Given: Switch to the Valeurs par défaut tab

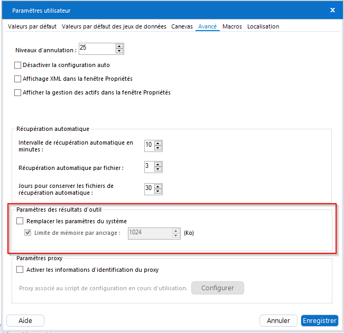Looking at the screenshot, I should 33,26.
